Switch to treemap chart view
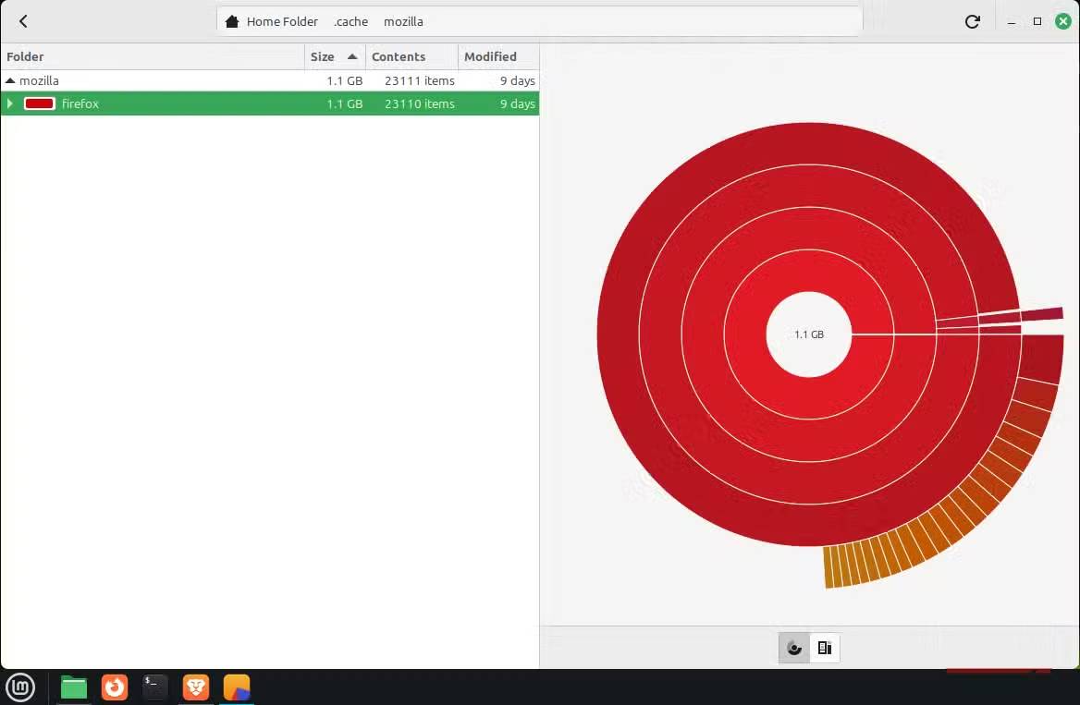Viewport: 1080px width, 705px height. click(x=825, y=648)
